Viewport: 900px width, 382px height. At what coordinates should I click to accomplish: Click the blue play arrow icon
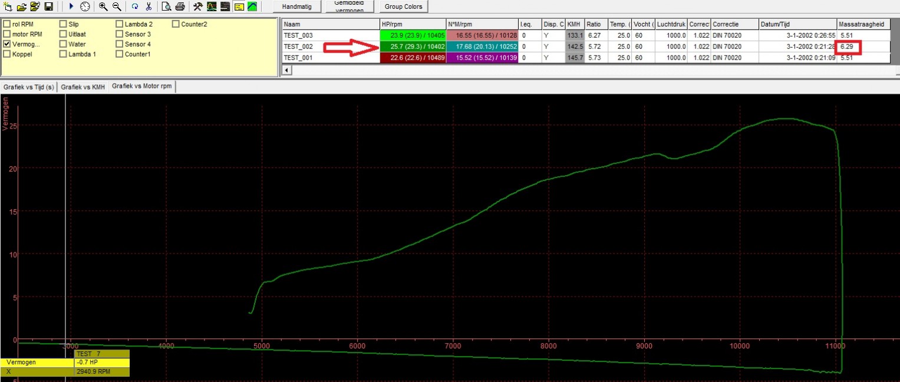(x=71, y=6)
